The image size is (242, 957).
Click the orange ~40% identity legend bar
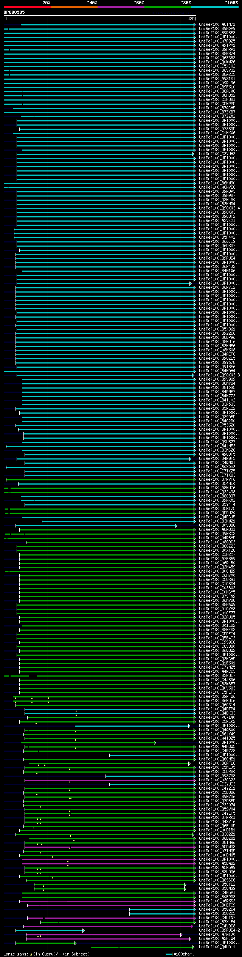tap(74, 7)
